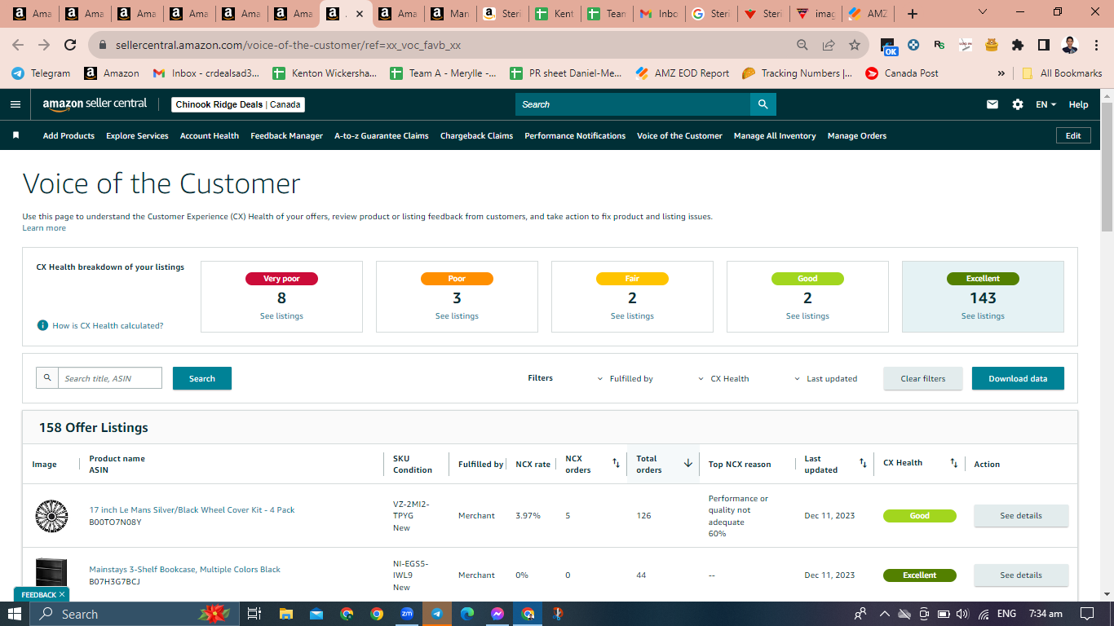See details for the Mainstays Bookcase row
1114x626 pixels.
click(x=1021, y=575)
